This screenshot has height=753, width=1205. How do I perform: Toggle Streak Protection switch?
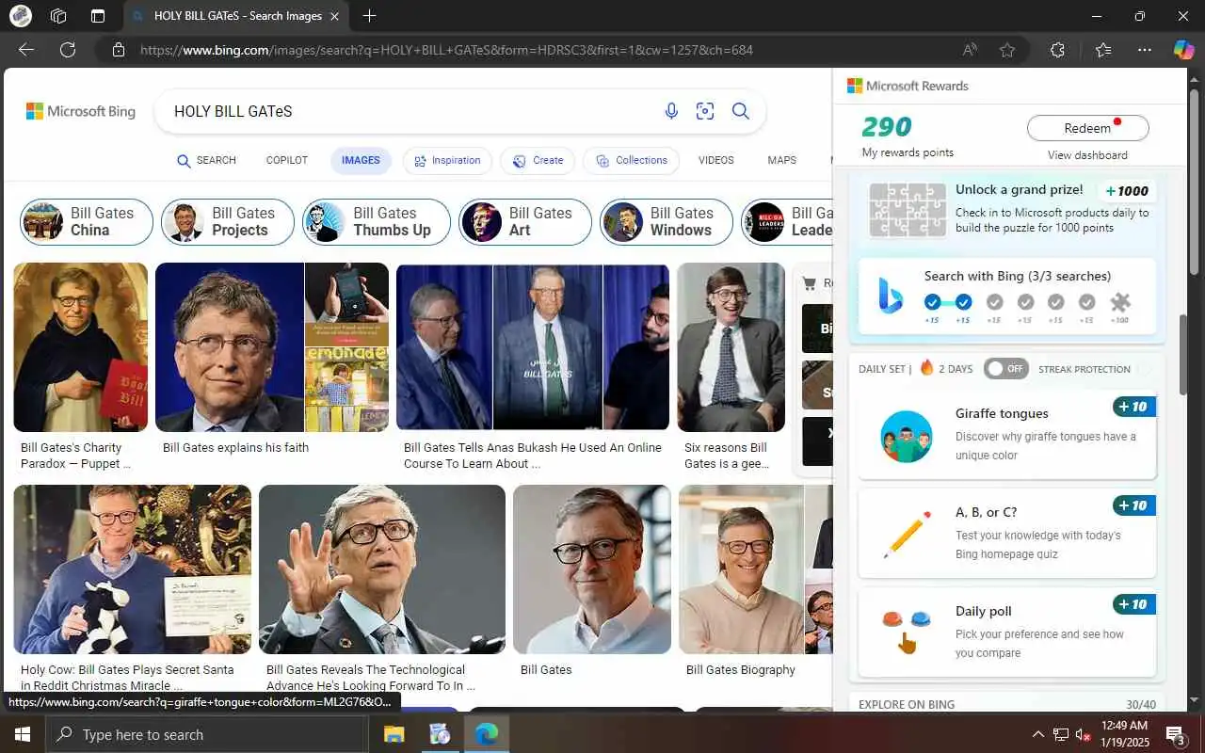pos(1006,369)
